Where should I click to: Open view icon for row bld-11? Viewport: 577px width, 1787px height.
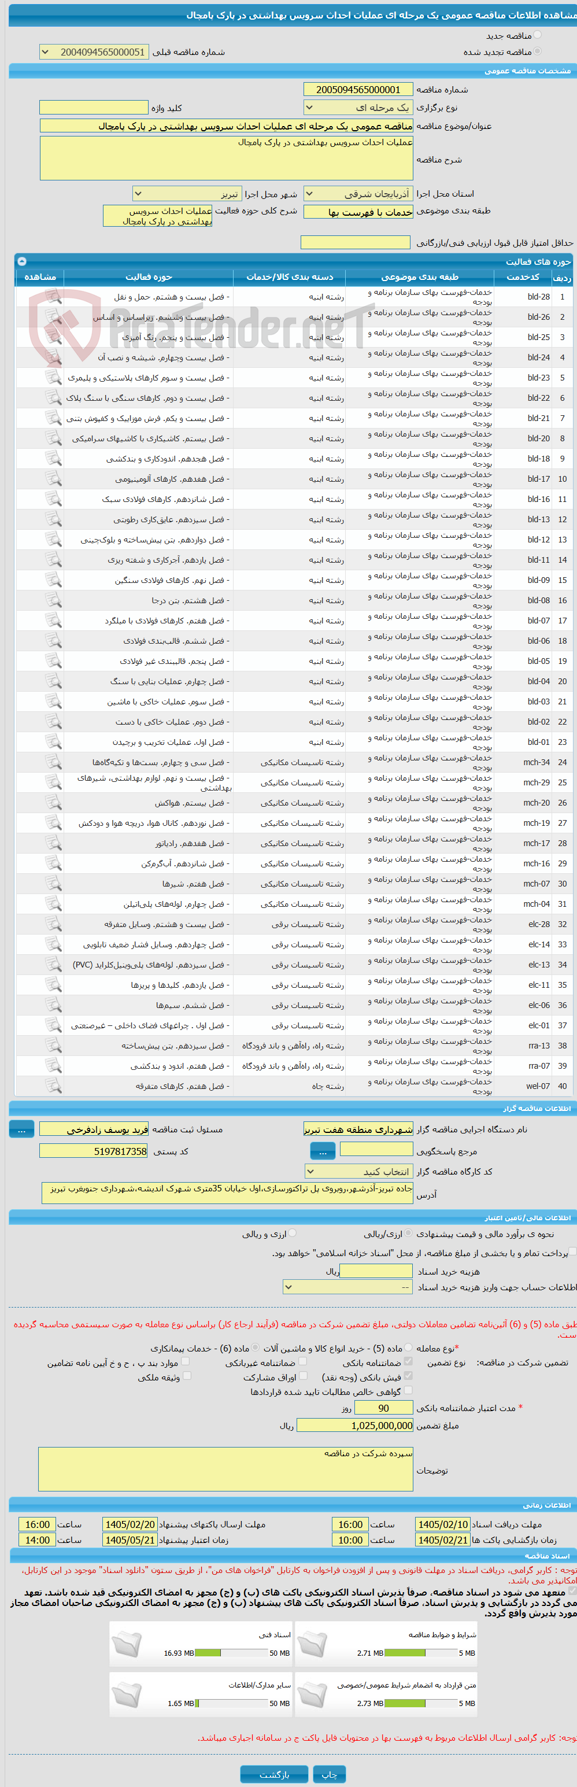click(x=53, y=560)
